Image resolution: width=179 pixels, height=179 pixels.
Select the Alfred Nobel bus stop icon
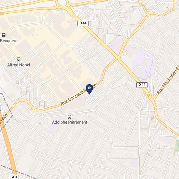point(19,59)
